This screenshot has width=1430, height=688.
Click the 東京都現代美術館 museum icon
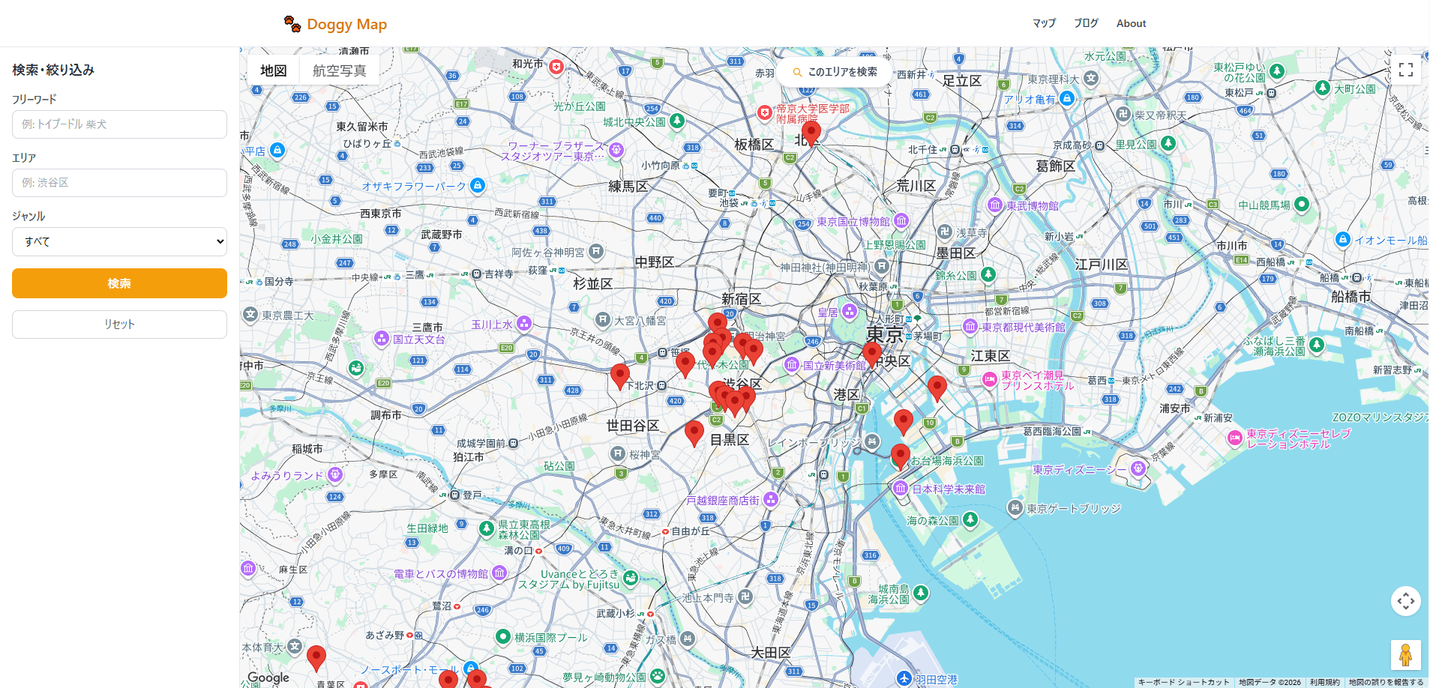970,326
